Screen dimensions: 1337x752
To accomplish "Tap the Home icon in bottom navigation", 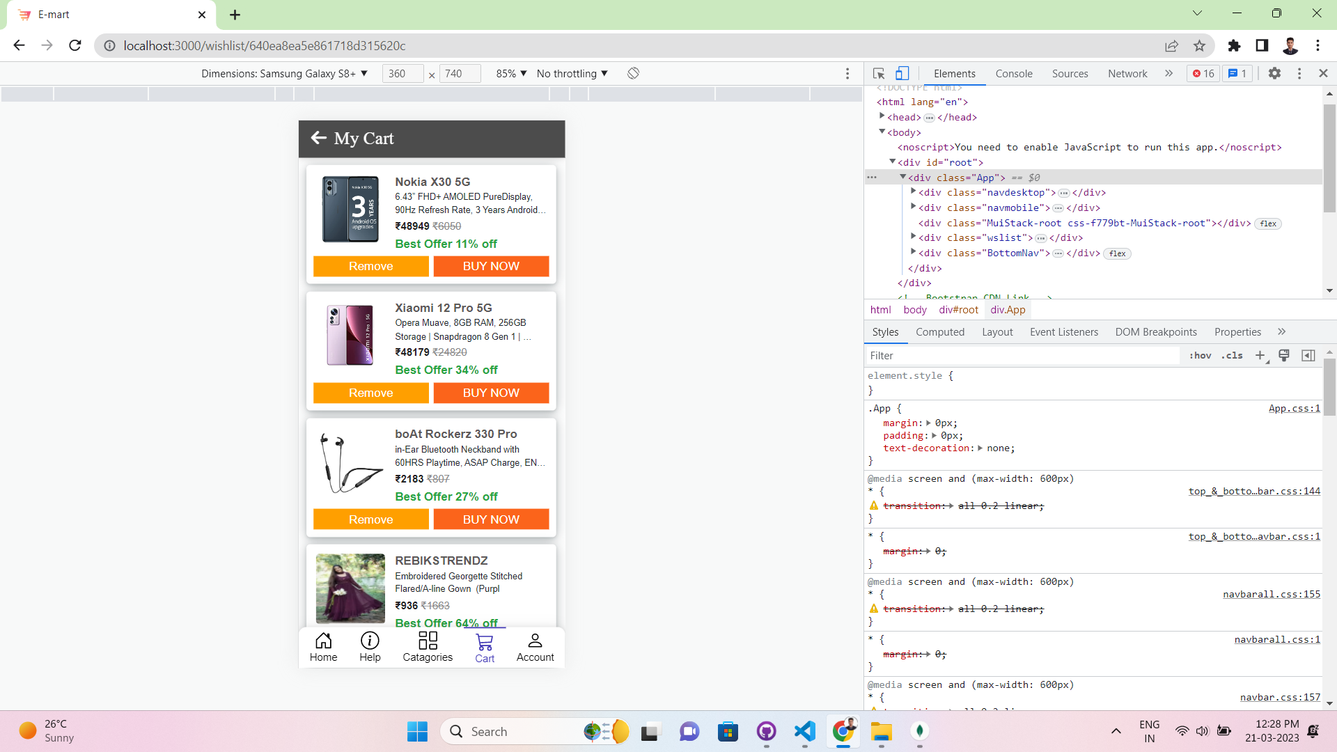I will click(323, 646).
